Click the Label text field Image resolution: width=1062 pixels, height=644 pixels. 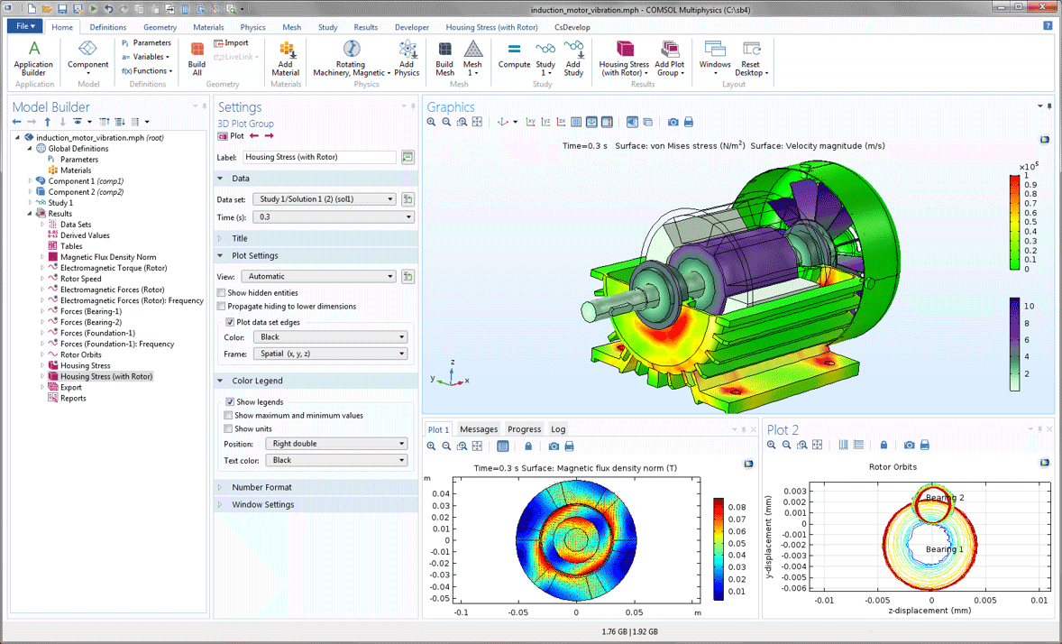coord(319,157)
